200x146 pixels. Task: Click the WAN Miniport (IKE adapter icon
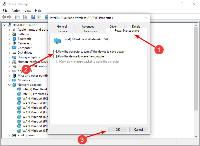tap(19, 99)
